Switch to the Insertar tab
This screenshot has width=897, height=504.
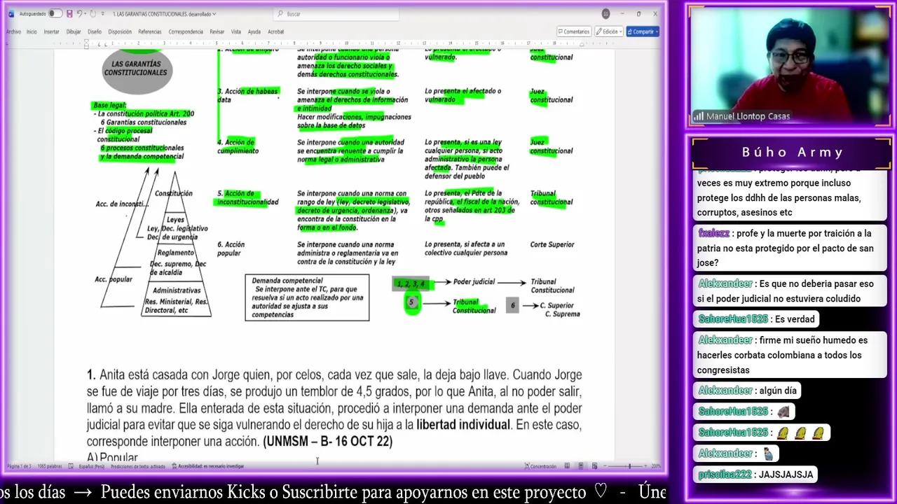click(51, 31)
